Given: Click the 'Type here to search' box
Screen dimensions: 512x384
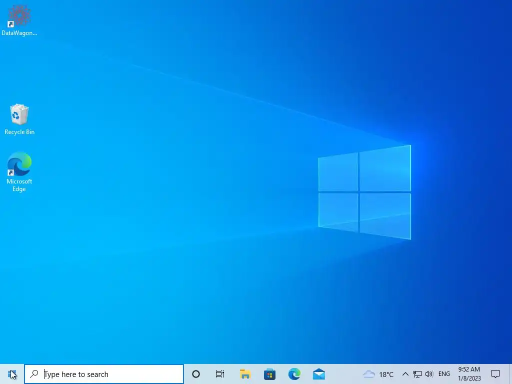Looking at the screenshot, I should [x=104, y=374].
